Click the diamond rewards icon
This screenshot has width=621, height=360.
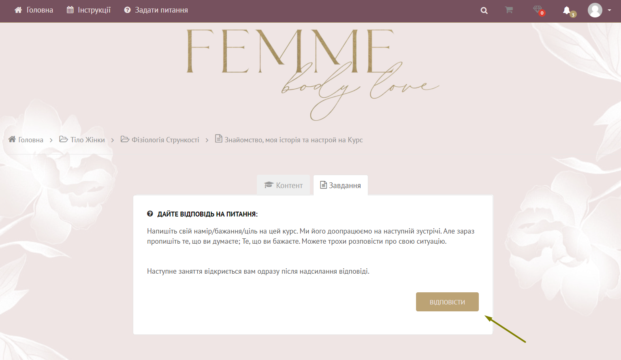538,9
